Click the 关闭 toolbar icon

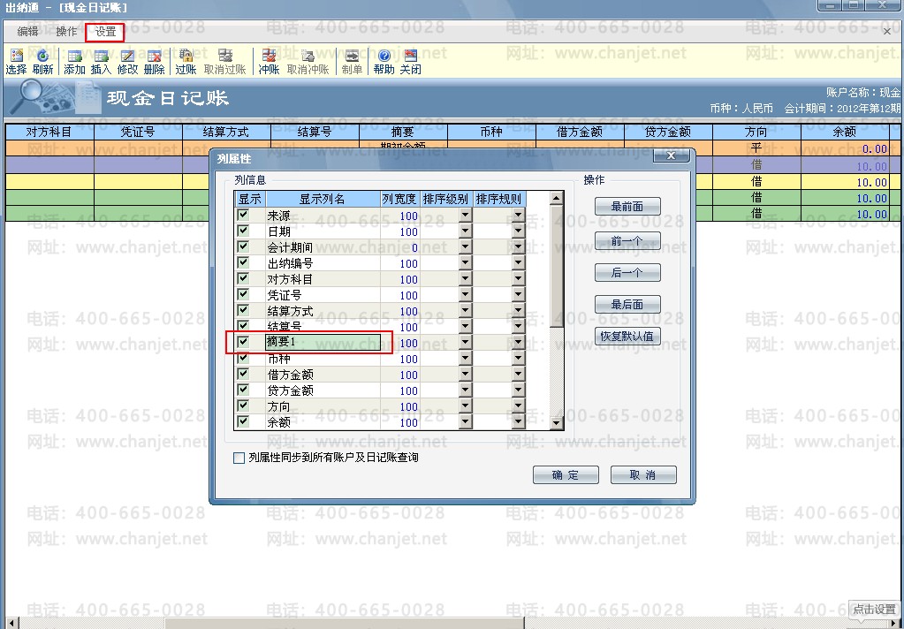[411, 62]
